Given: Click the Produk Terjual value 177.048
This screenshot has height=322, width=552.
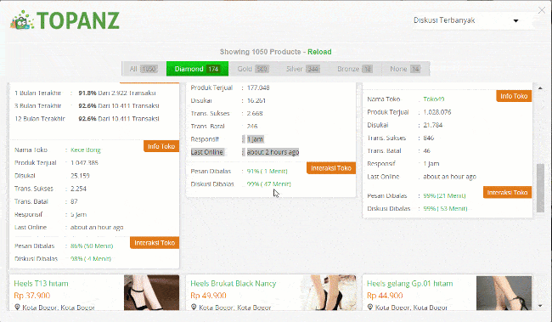Looking at the screenshot, I should click(258, 88).
